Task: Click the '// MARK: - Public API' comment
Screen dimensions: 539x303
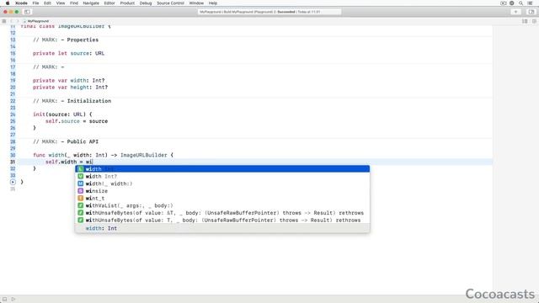Action: point(66,141)
